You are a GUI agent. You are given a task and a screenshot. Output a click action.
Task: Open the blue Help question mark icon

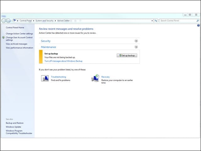(x=198, y=25)
